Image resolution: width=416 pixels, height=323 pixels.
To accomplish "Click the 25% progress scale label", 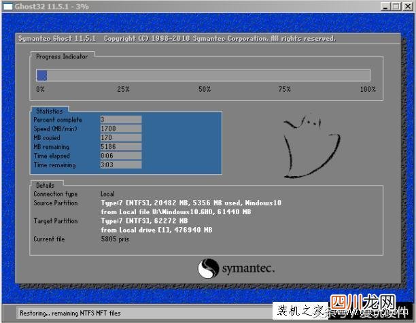I will [x=123, y=89].
